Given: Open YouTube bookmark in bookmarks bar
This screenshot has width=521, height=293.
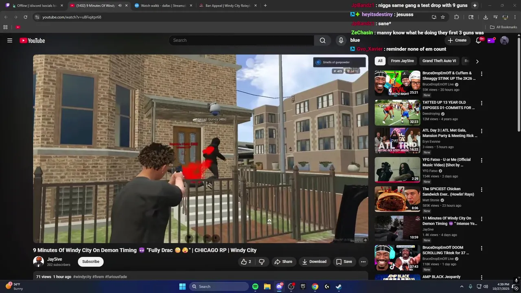Looking at the screenshot, I should pyautogui.click(x=18, y=27).
